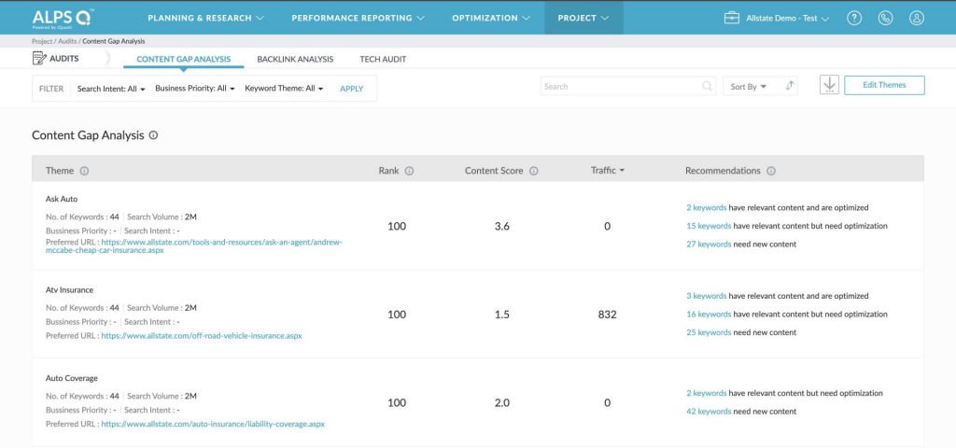Viewport: 956px width, 448px height.
Task: Open Ask Auto's 15 keywords link
Action: pos(709,226)
